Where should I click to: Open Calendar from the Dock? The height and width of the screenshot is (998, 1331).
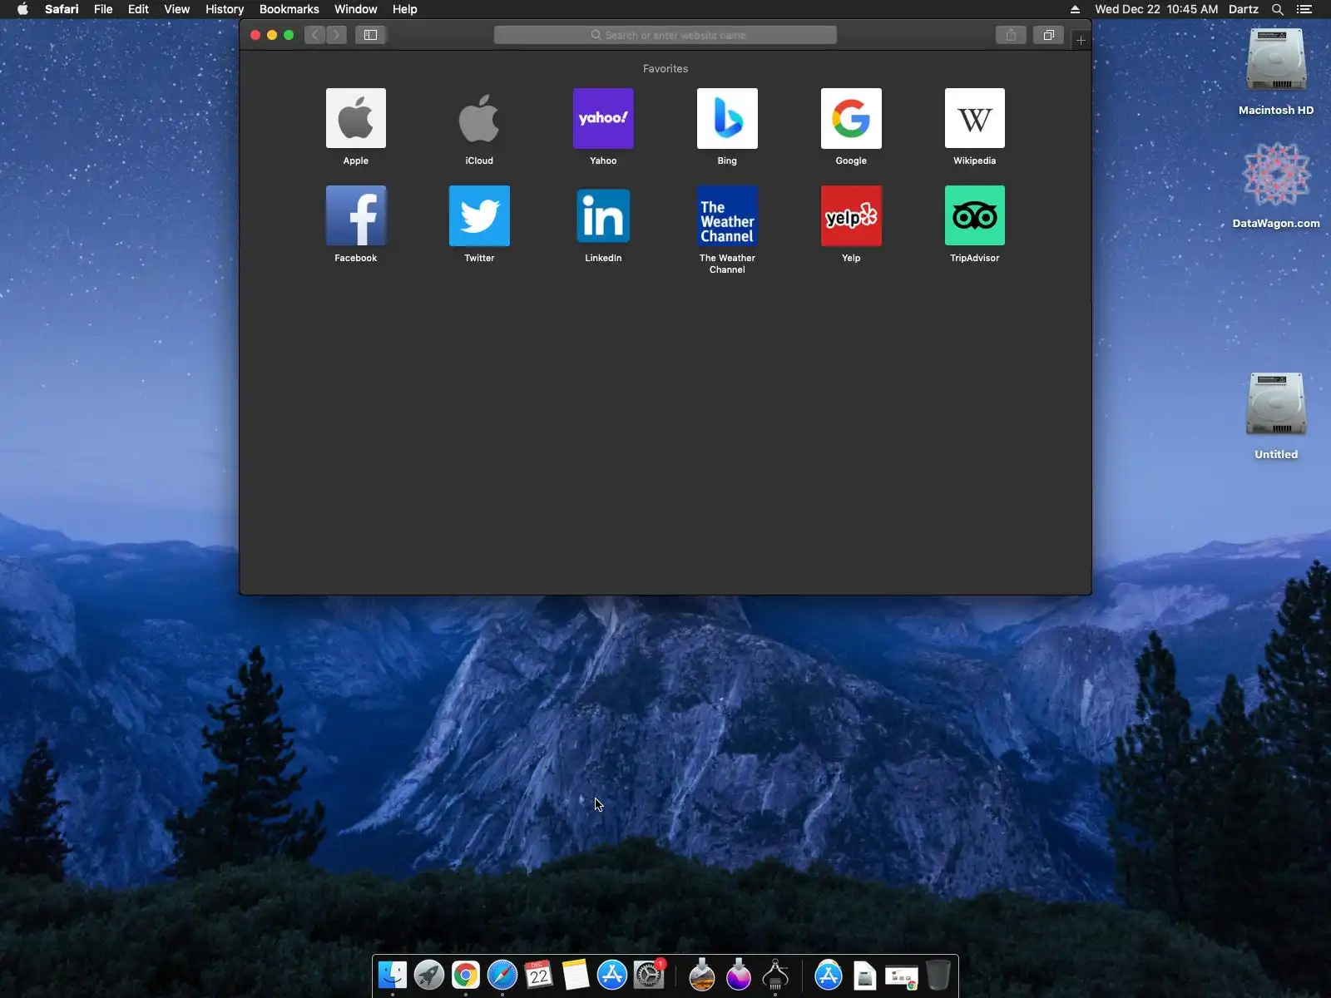point(539,975)
